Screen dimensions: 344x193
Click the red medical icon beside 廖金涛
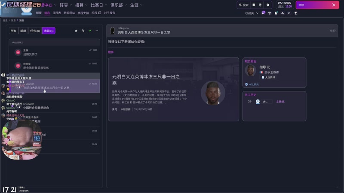[18, 66]
